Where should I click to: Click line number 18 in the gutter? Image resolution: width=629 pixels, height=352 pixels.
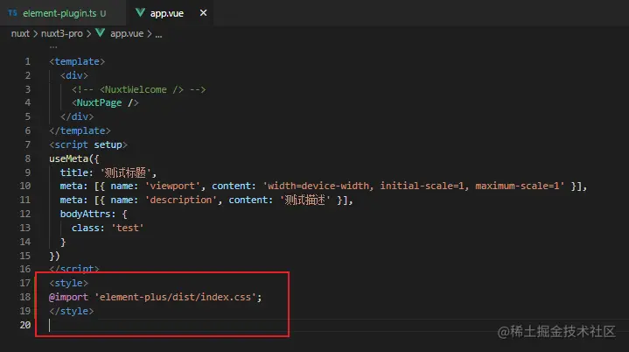[24, 297]
